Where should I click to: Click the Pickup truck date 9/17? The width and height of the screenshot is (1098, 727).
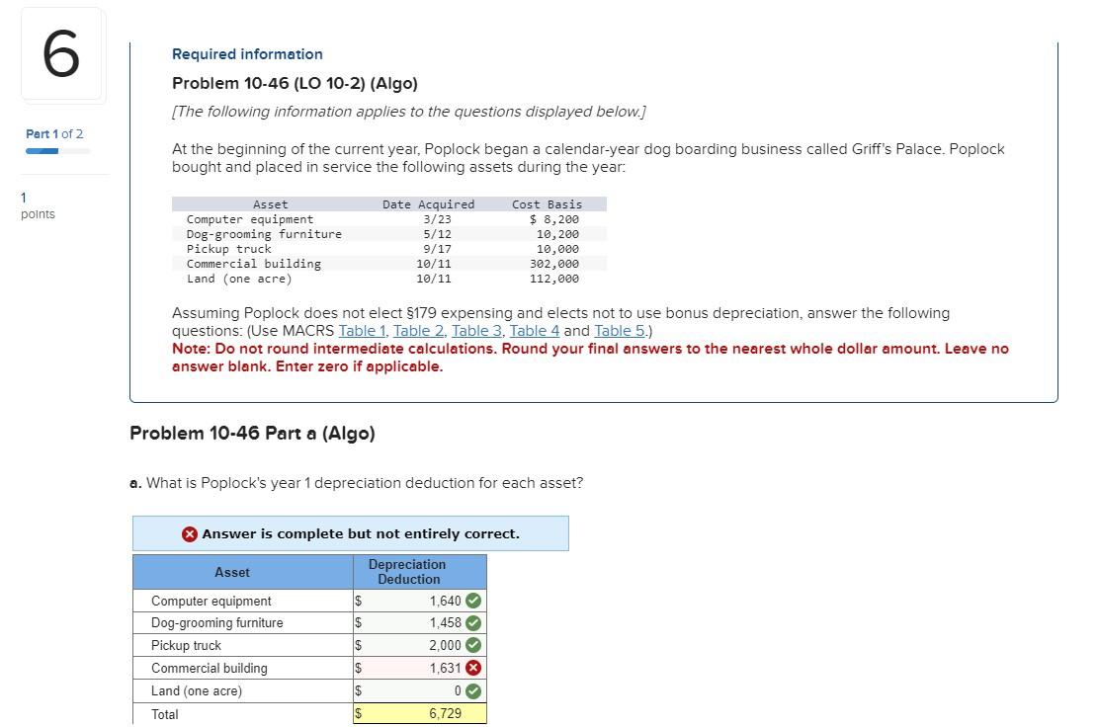pyautogui.click(x=437, y=248)
